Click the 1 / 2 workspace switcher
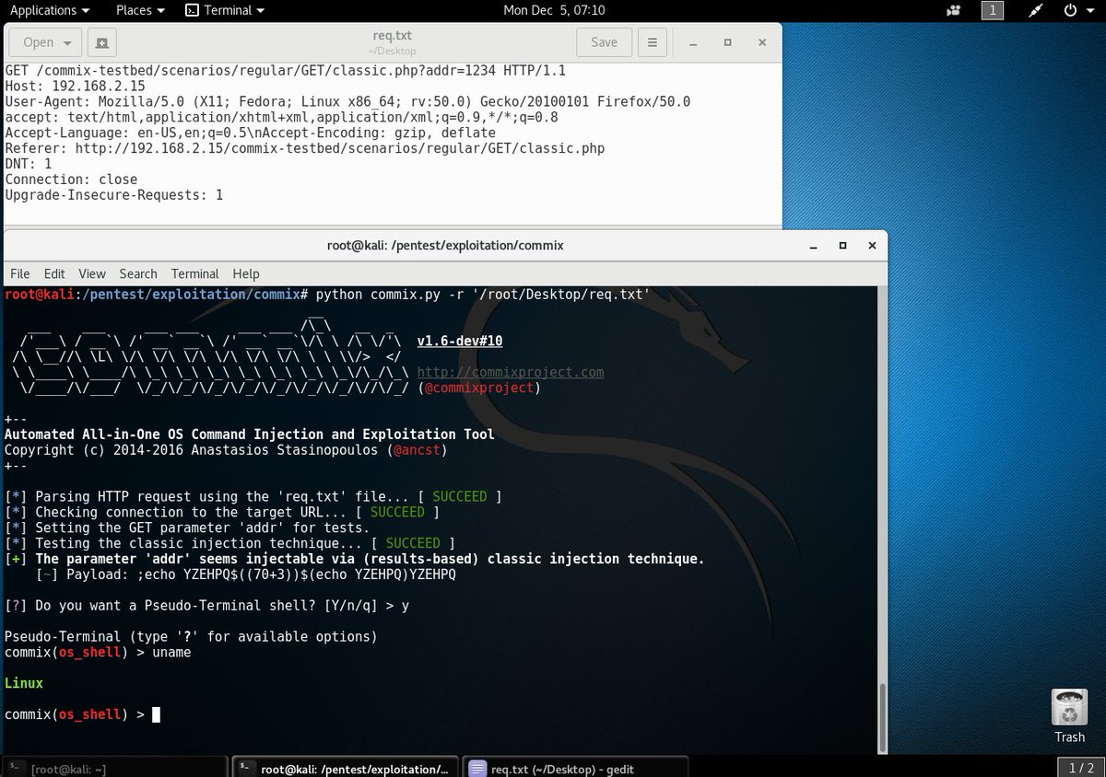Image resolution: width=1106 pixels, height=777 pixels. click(x=1080, y=767)
